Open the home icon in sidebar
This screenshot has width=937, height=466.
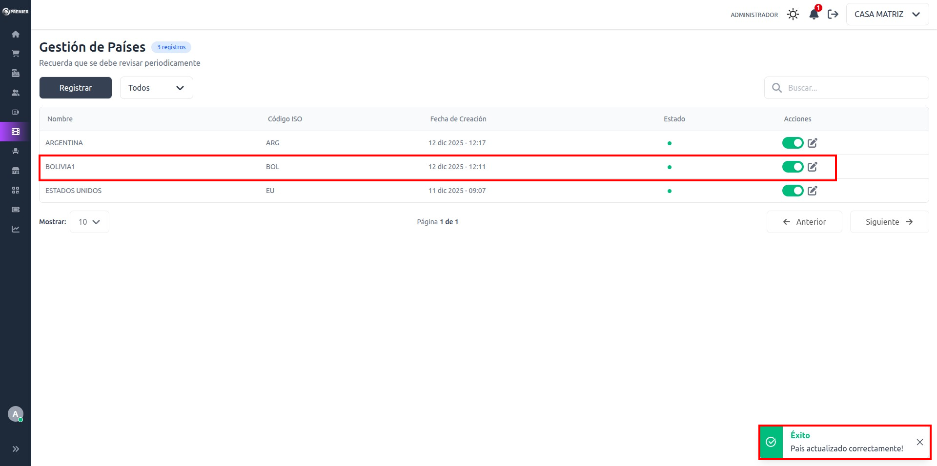pos(16,34)
